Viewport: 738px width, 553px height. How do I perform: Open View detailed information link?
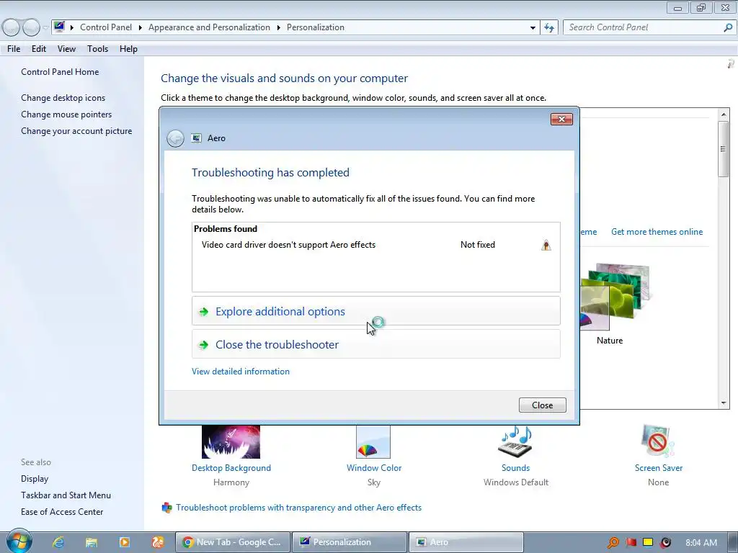pos(241,372)
